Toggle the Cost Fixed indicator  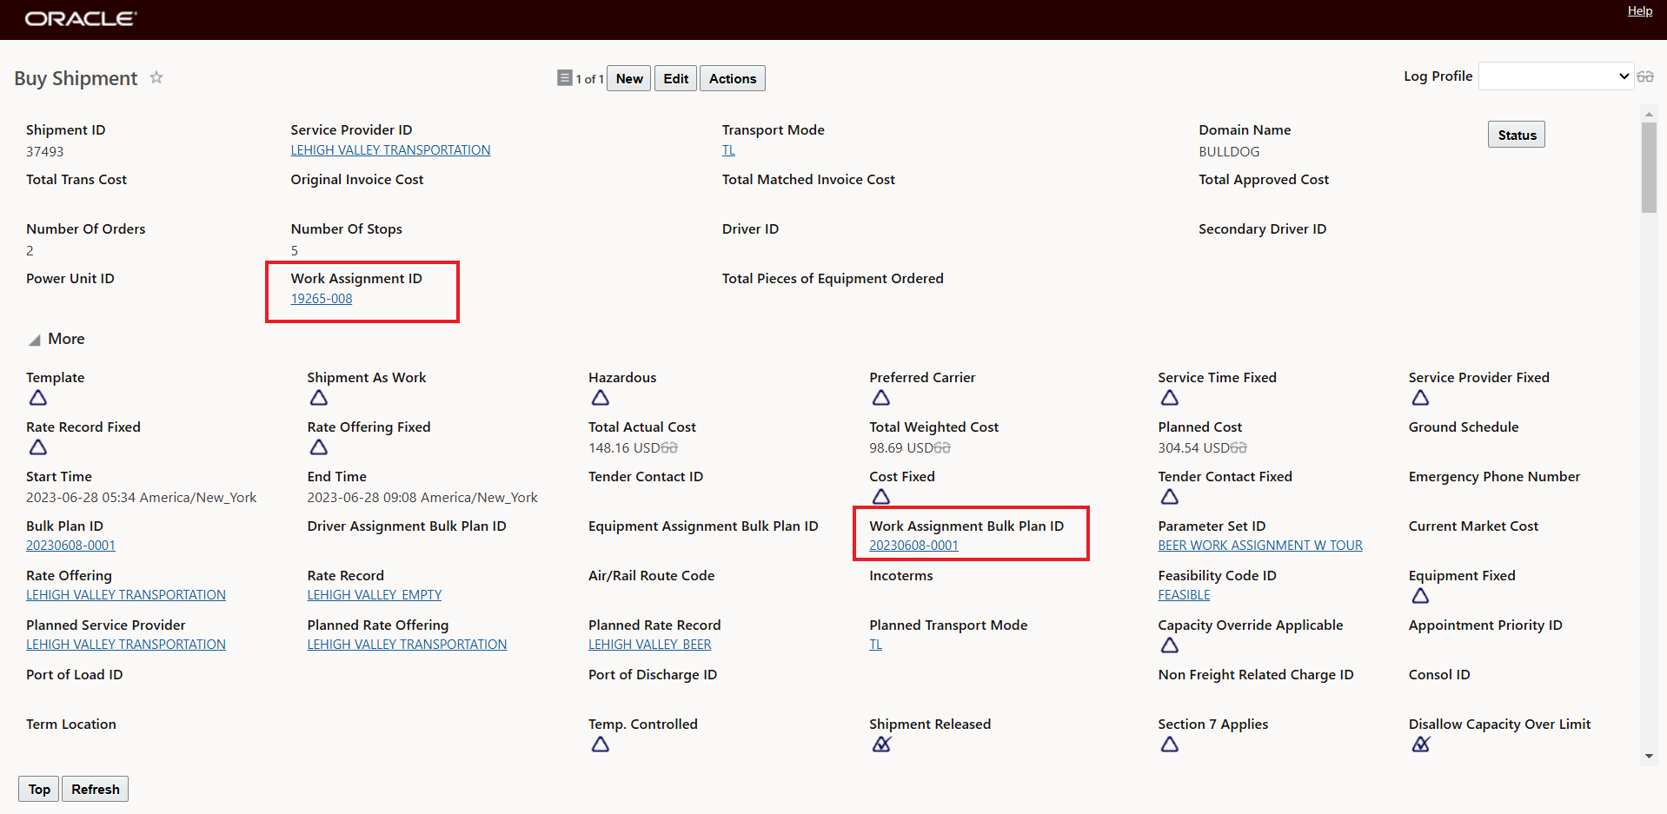[x=881, y=497]
